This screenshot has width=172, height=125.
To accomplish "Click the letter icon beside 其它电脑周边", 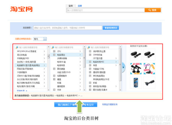I will coord(90,76).
